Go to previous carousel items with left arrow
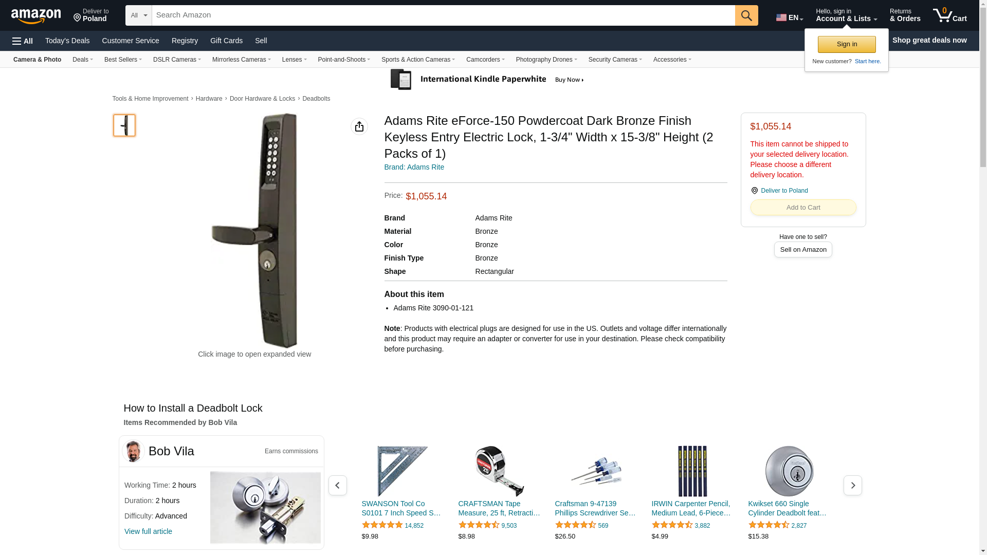The height and width of the screenshot is (555, 987). (338, 485)
